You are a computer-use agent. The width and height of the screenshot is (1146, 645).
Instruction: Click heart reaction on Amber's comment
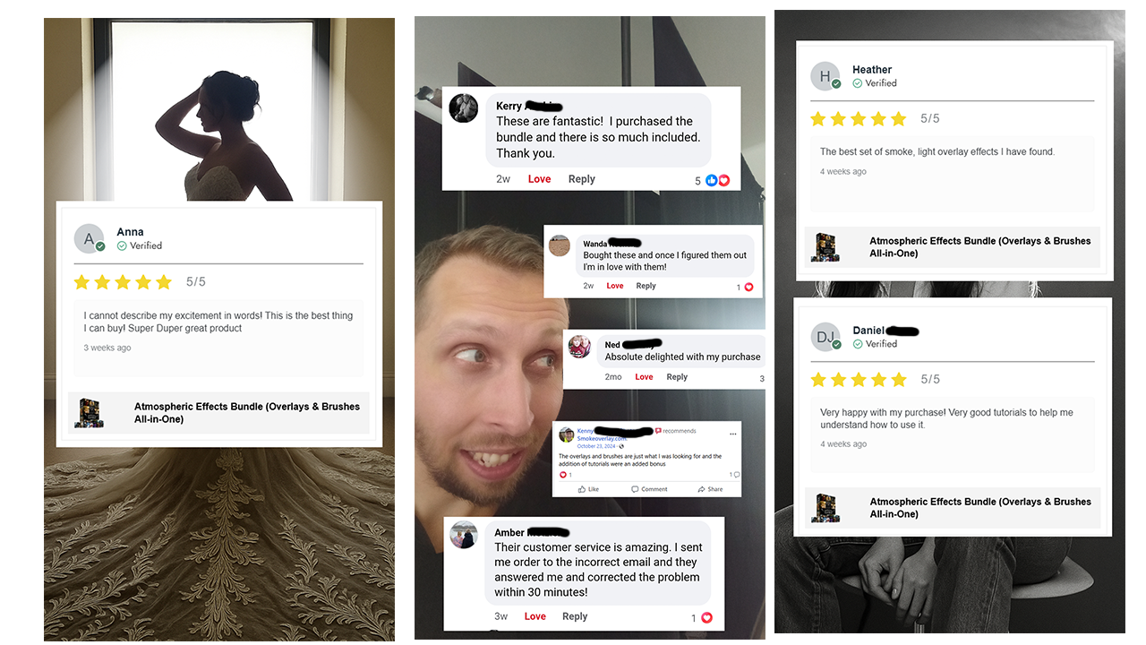point(706,618)
